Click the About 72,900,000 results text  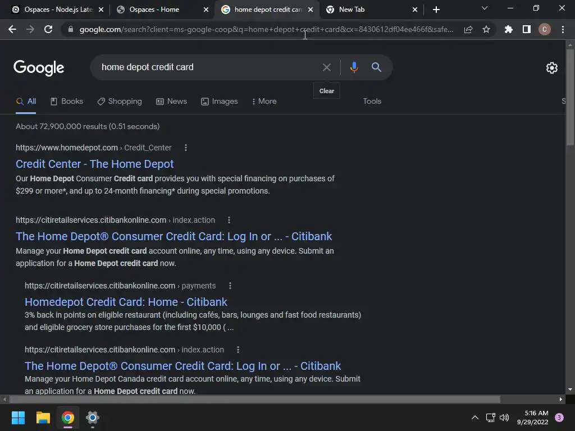(x=88, y=126)
